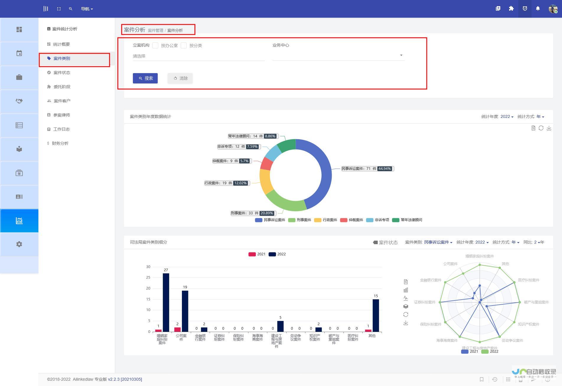Screen dimensions: 562x386
Task: Toggle 行政案件 legend swatch
Action: [x=317, y=220]
